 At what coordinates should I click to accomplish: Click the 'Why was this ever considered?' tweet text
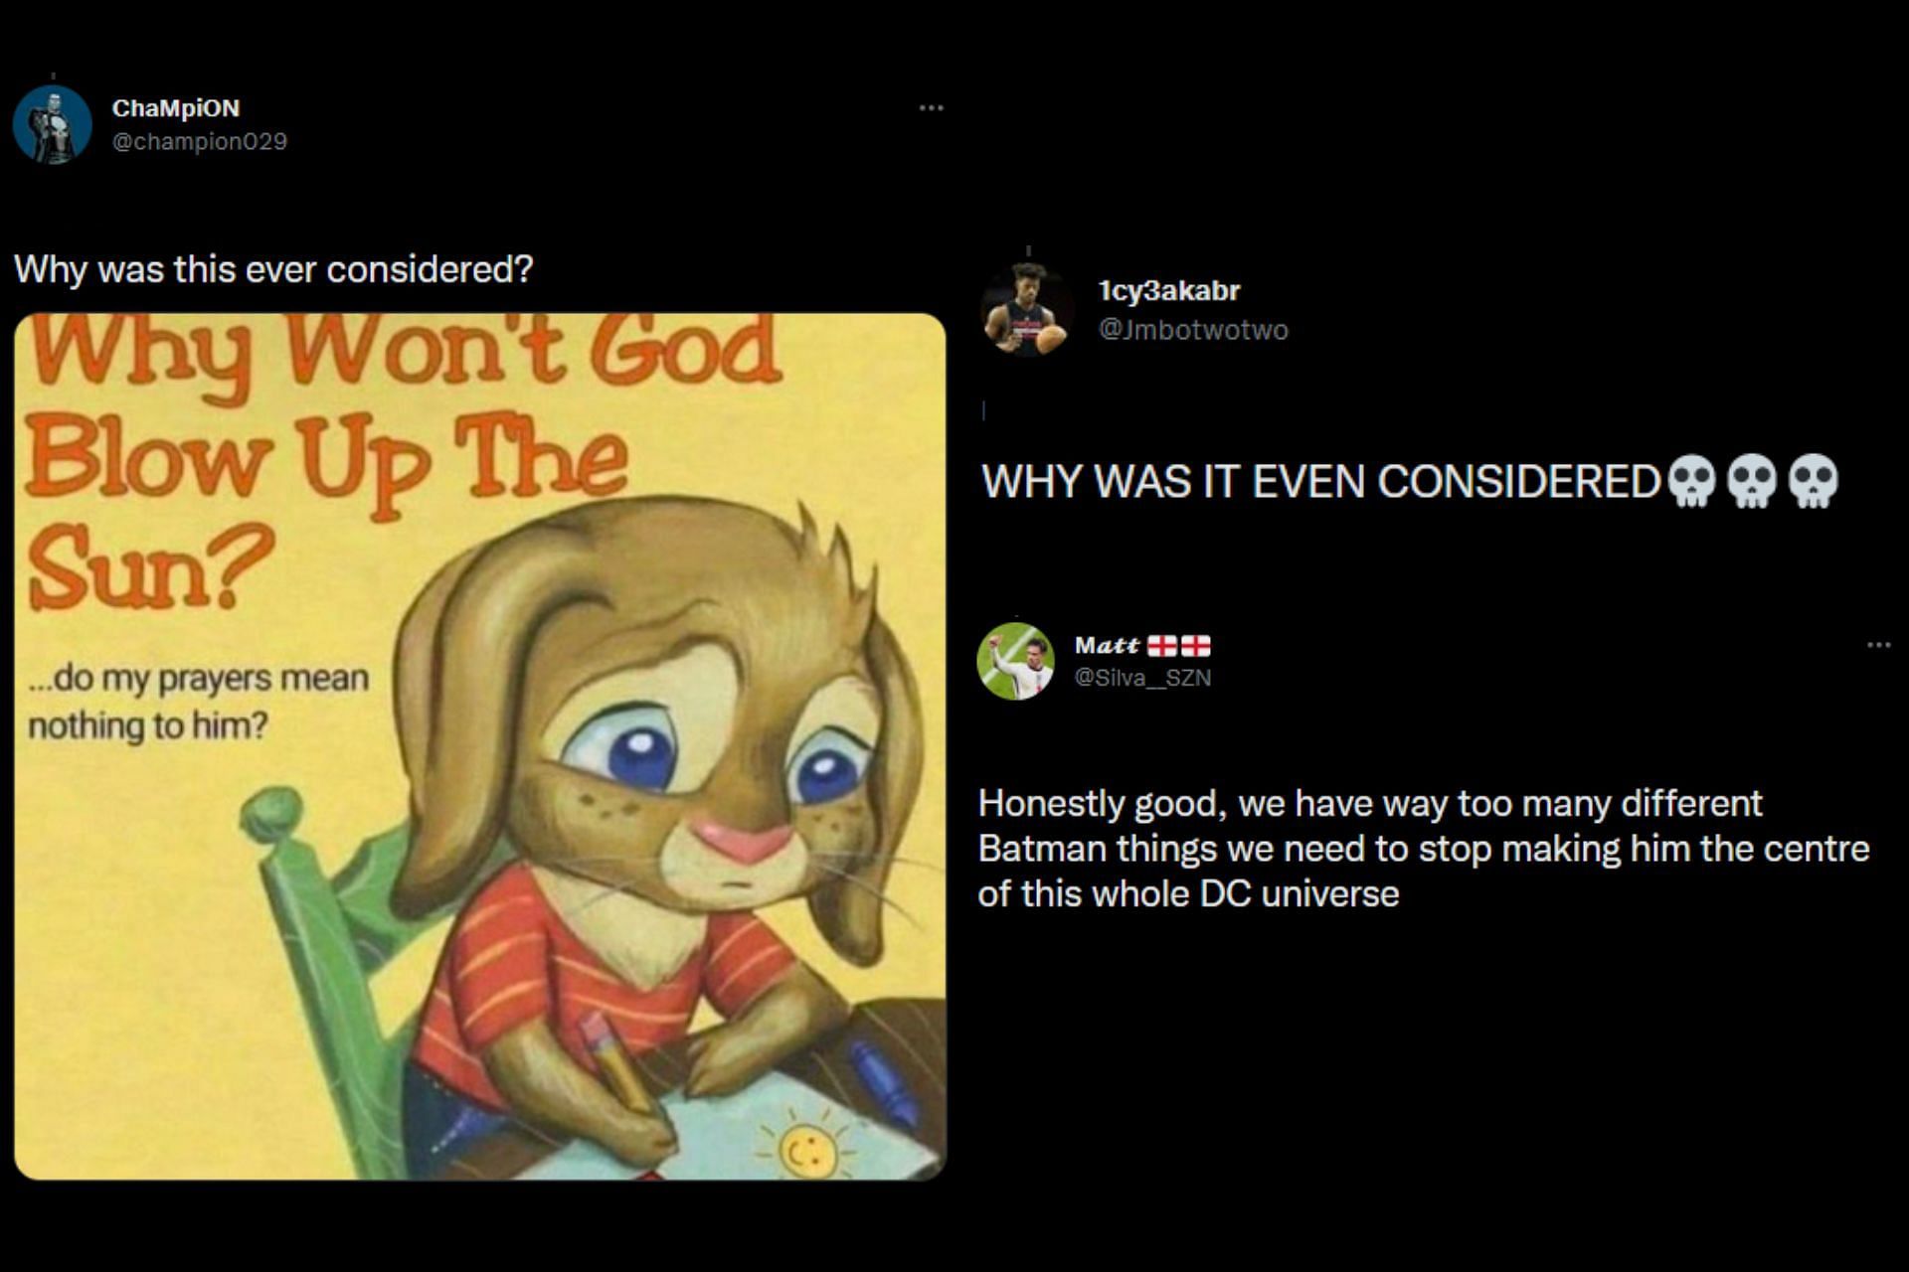click(x=273, y=269)
